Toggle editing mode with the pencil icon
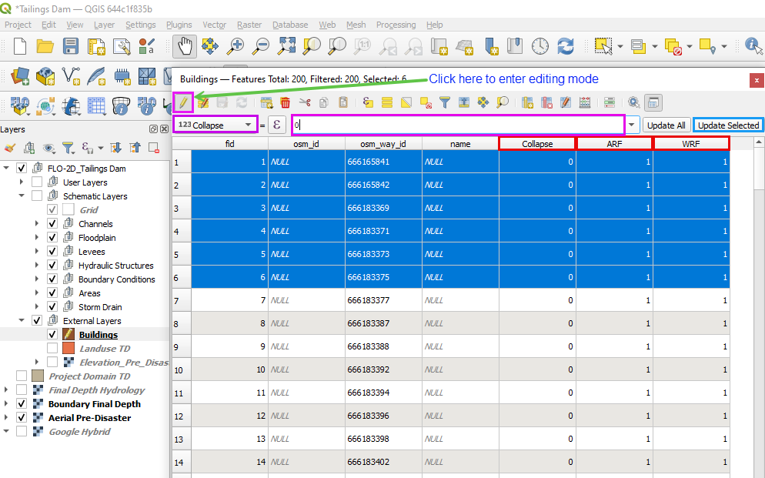The height and width of the screenshot is (478, 765). (x=183, y=102)
